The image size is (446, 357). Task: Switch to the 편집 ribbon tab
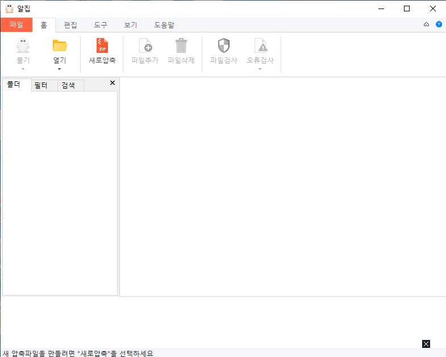70,25
